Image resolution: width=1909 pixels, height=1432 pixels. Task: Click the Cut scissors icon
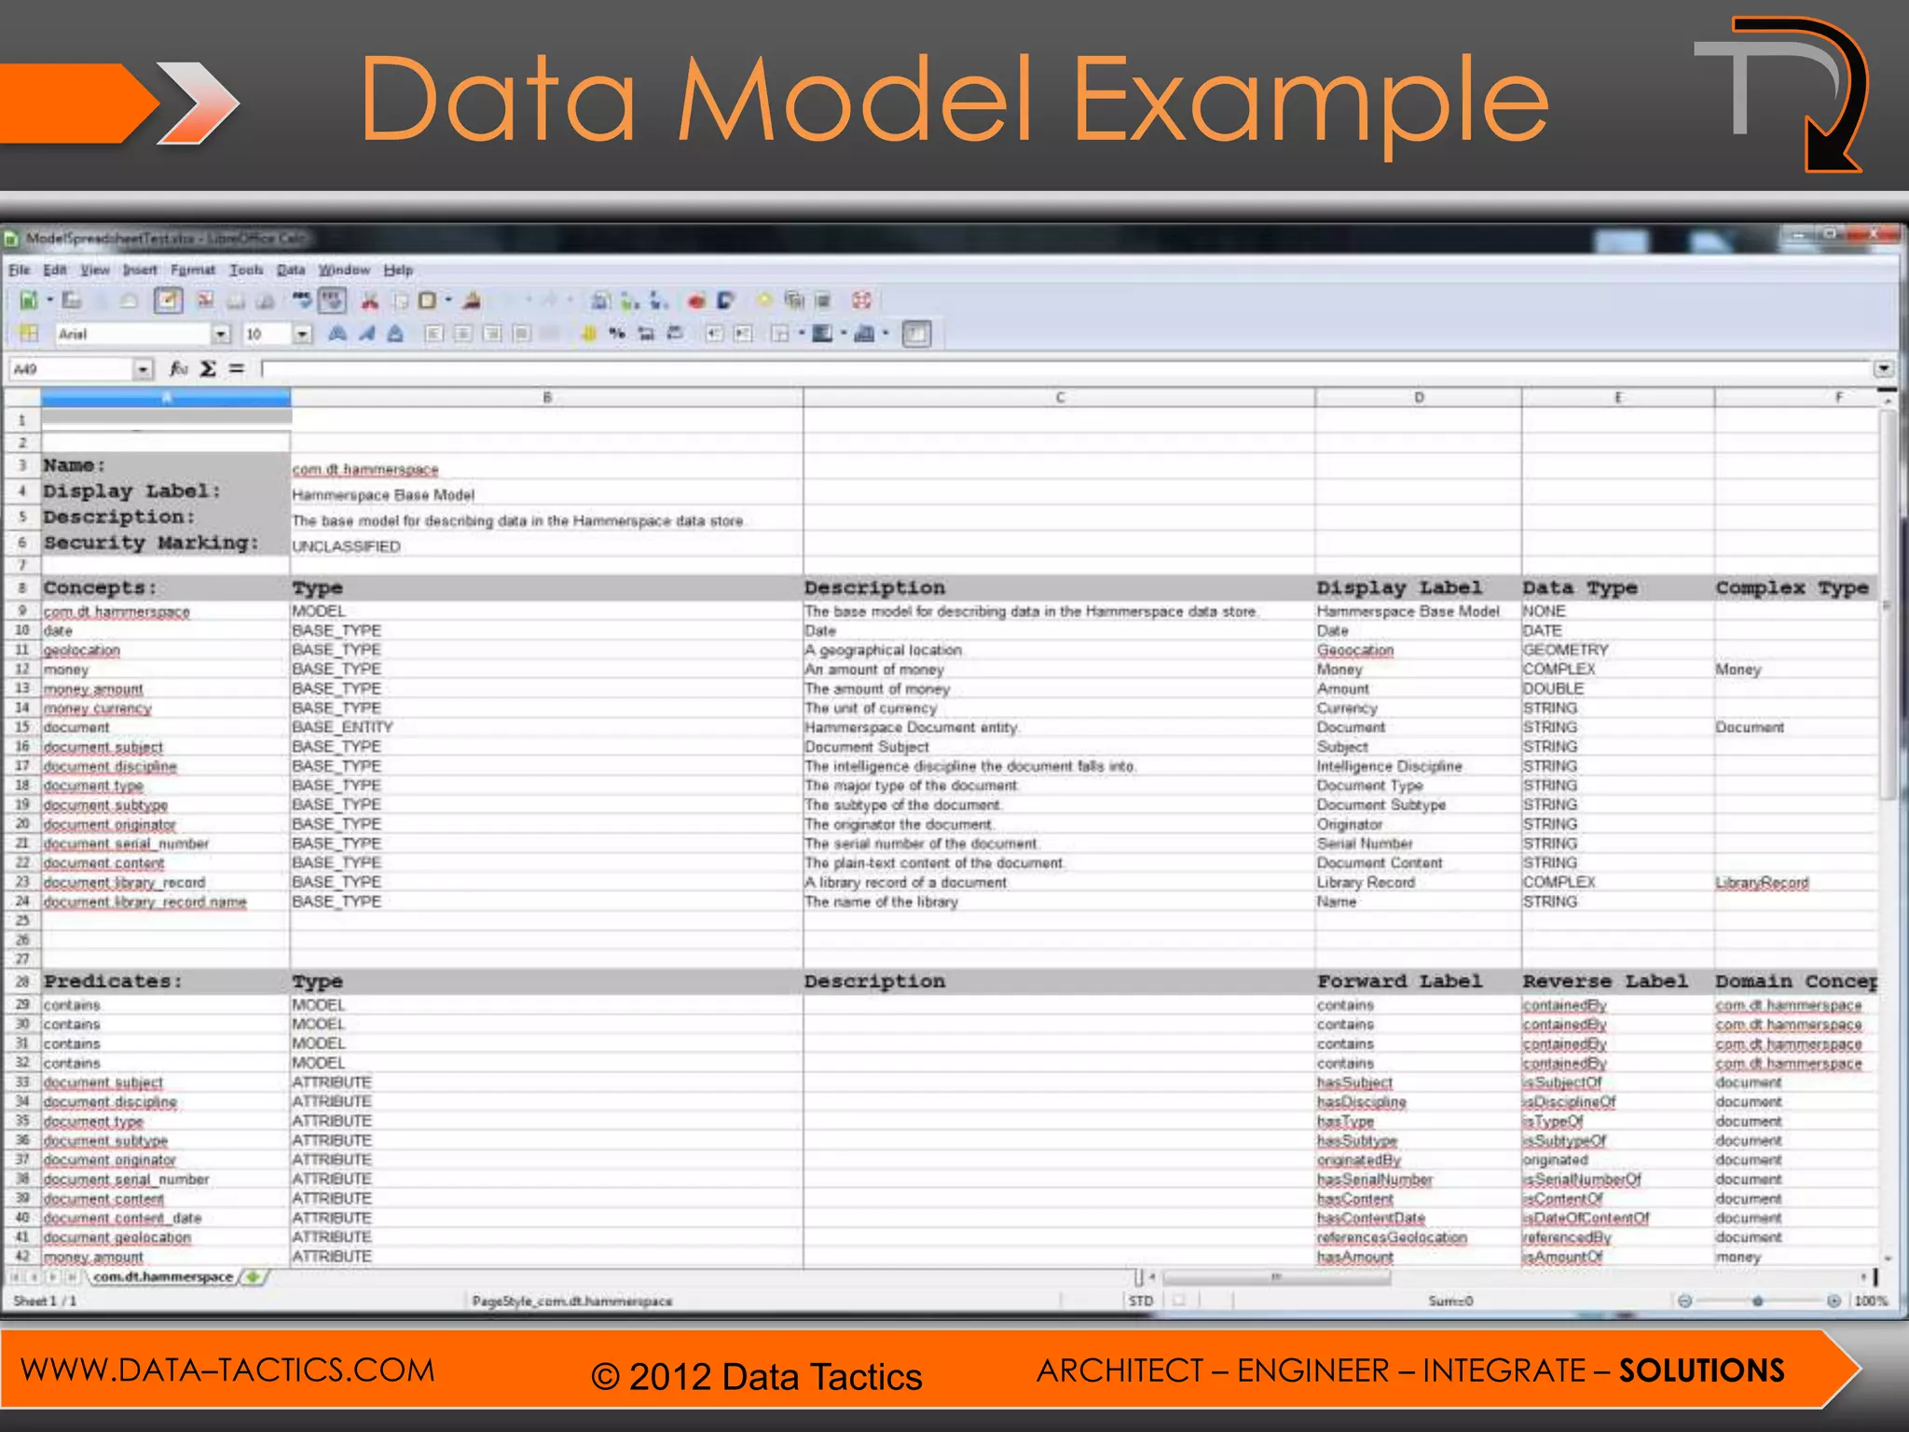click(370, 300)
